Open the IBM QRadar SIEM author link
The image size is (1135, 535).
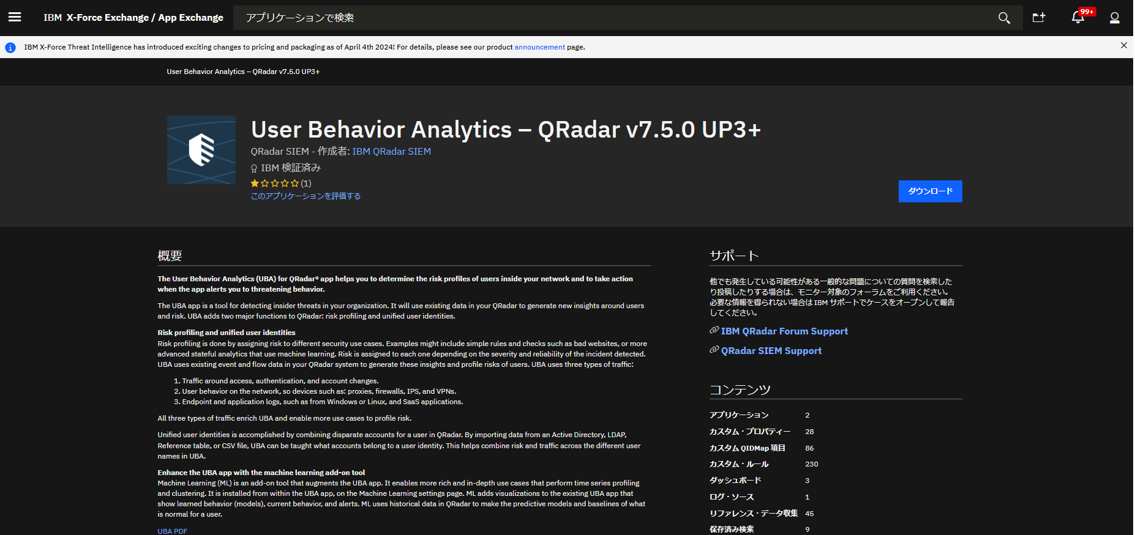(x=391, y=152)
